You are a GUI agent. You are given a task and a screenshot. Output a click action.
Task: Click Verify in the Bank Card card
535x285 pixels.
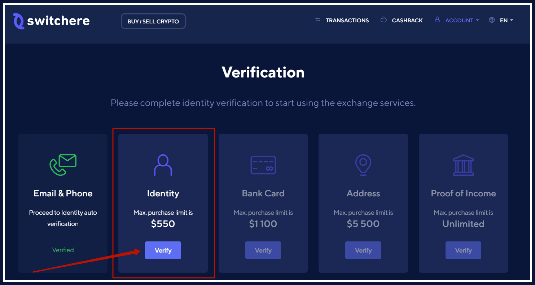coord(263,250)
